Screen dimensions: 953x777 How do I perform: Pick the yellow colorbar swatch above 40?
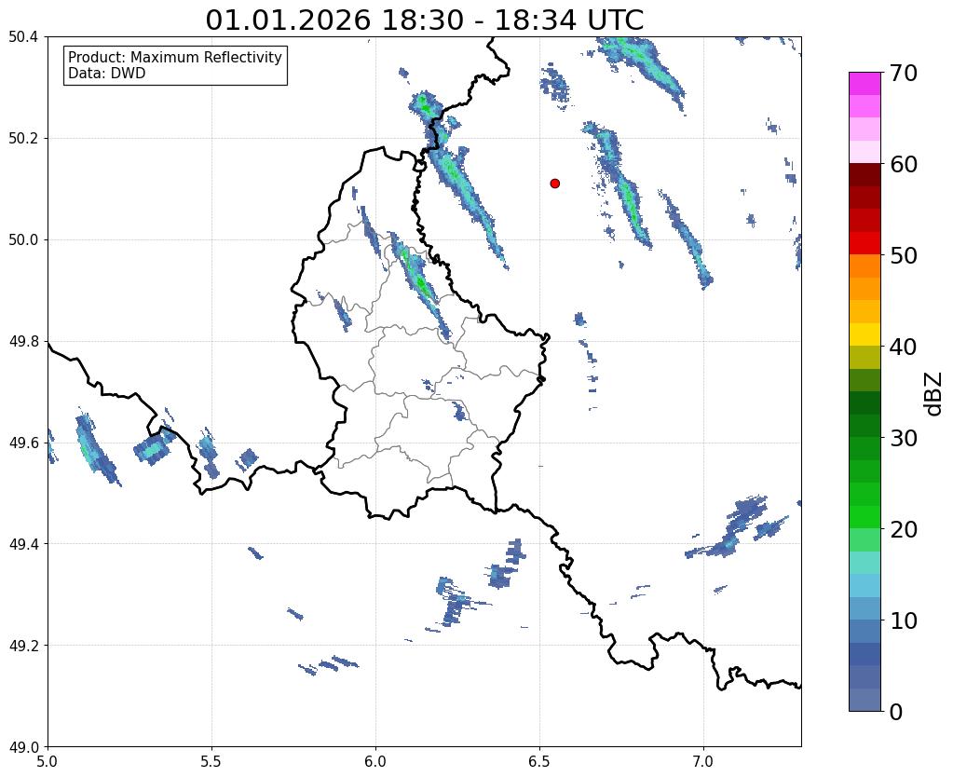[865, 334]
